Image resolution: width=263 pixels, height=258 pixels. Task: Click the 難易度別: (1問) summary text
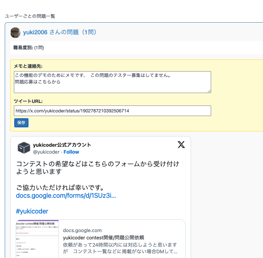tap(28, 48)
